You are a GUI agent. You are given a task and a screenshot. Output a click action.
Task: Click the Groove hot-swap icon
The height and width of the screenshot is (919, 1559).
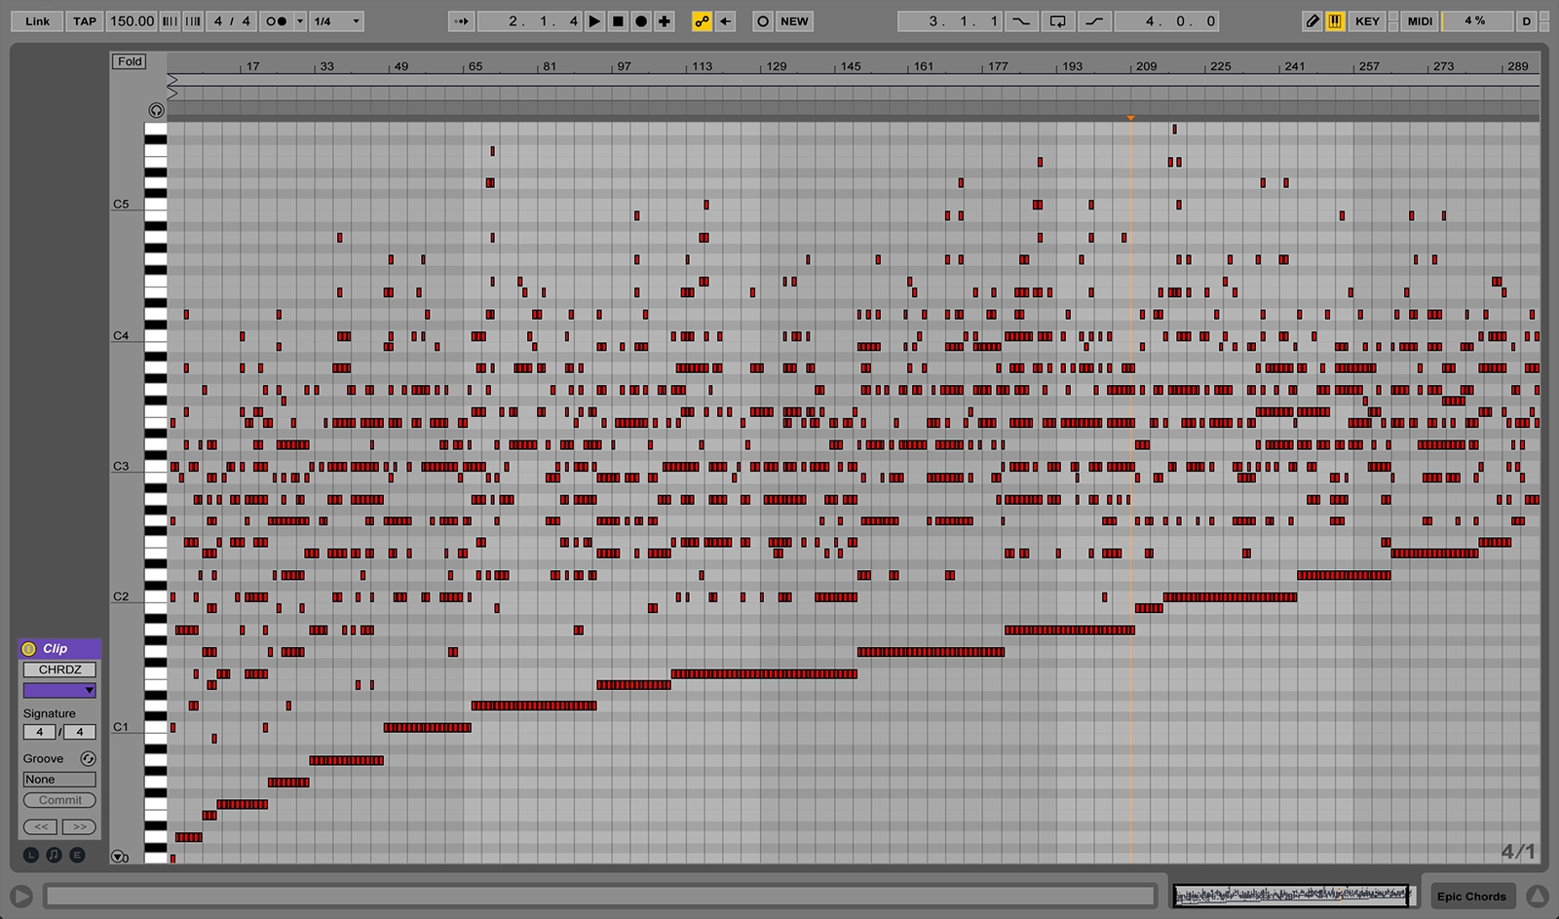88,759
